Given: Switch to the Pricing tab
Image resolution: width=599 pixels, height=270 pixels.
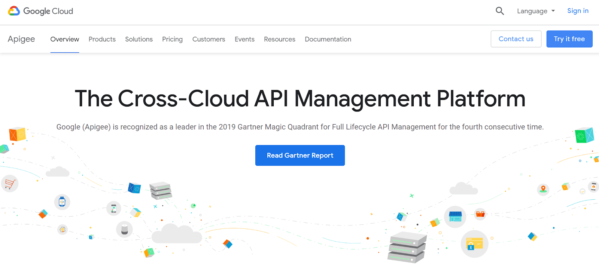Looking at the screenshot, I should (x=173, y=39).
